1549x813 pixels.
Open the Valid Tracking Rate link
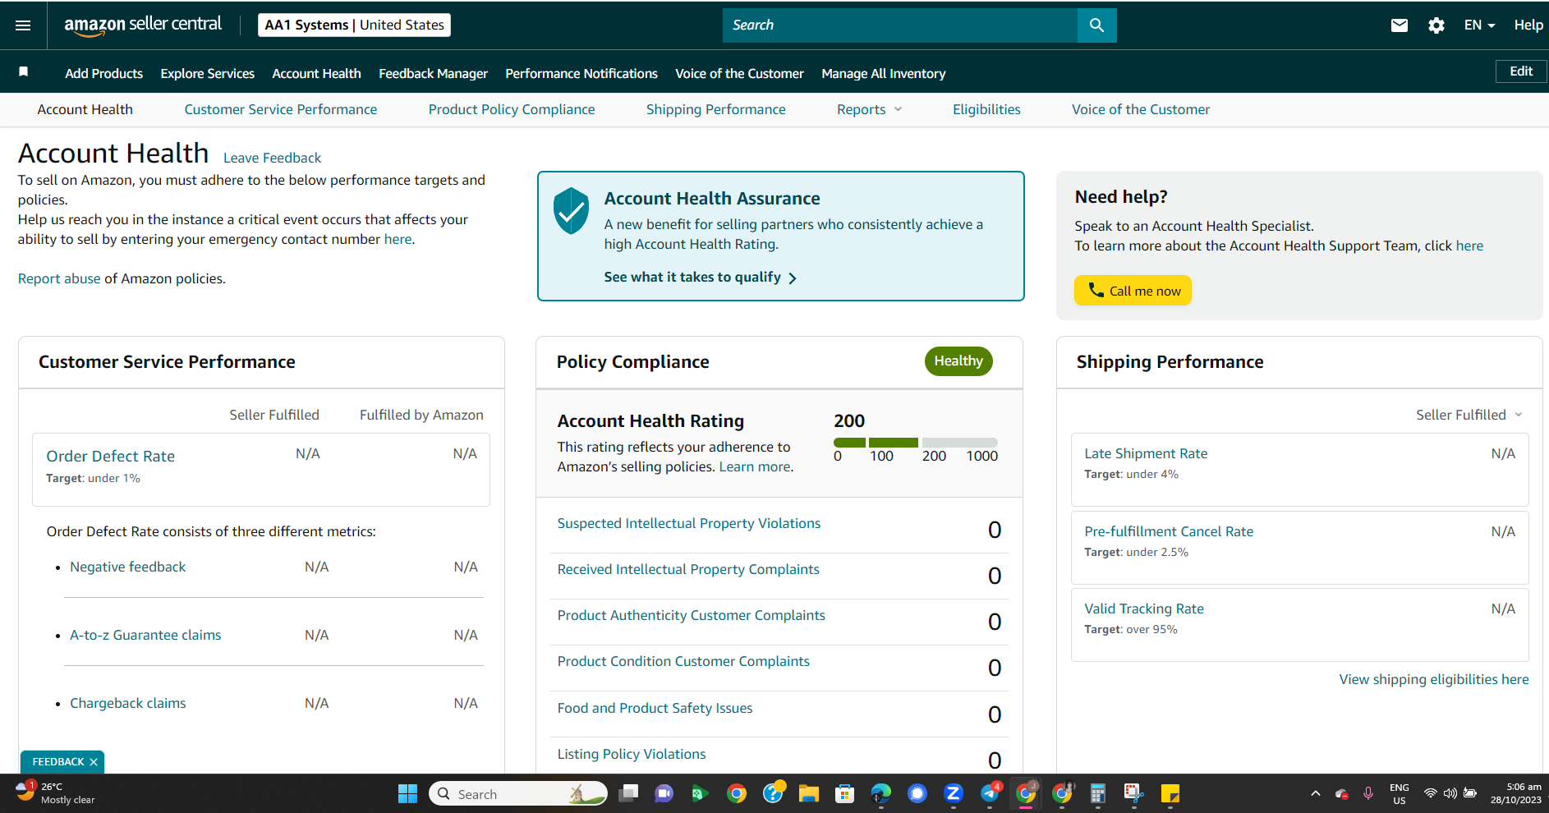pos(1144,609)
